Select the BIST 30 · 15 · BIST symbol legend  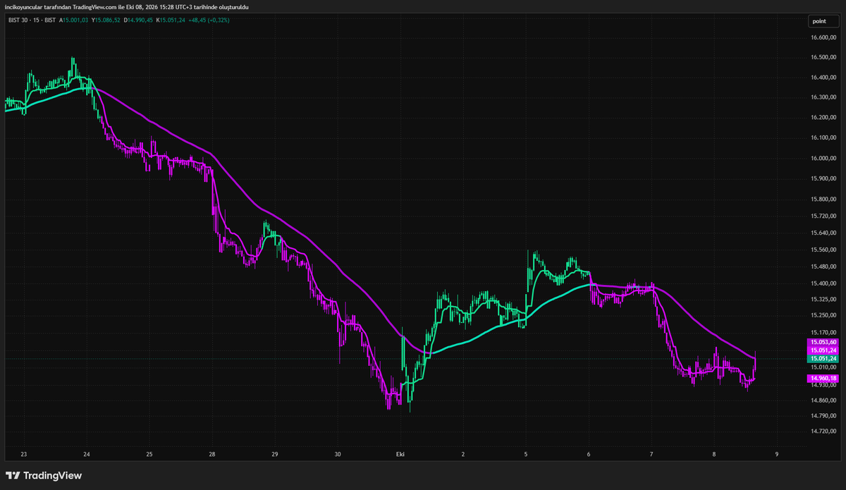[x=30, y=20]
